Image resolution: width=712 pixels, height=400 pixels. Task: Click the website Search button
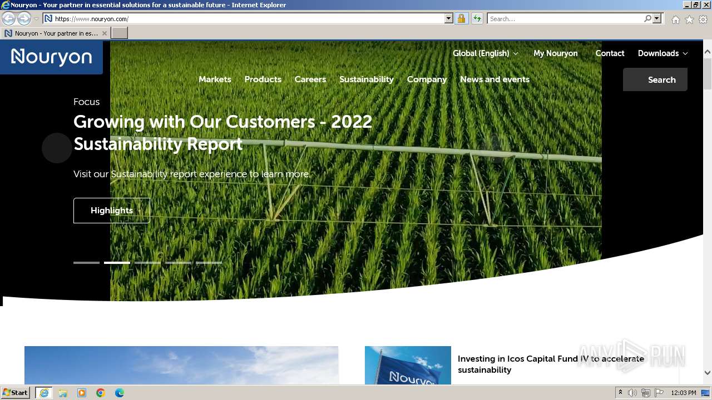[x=655, y=79]
